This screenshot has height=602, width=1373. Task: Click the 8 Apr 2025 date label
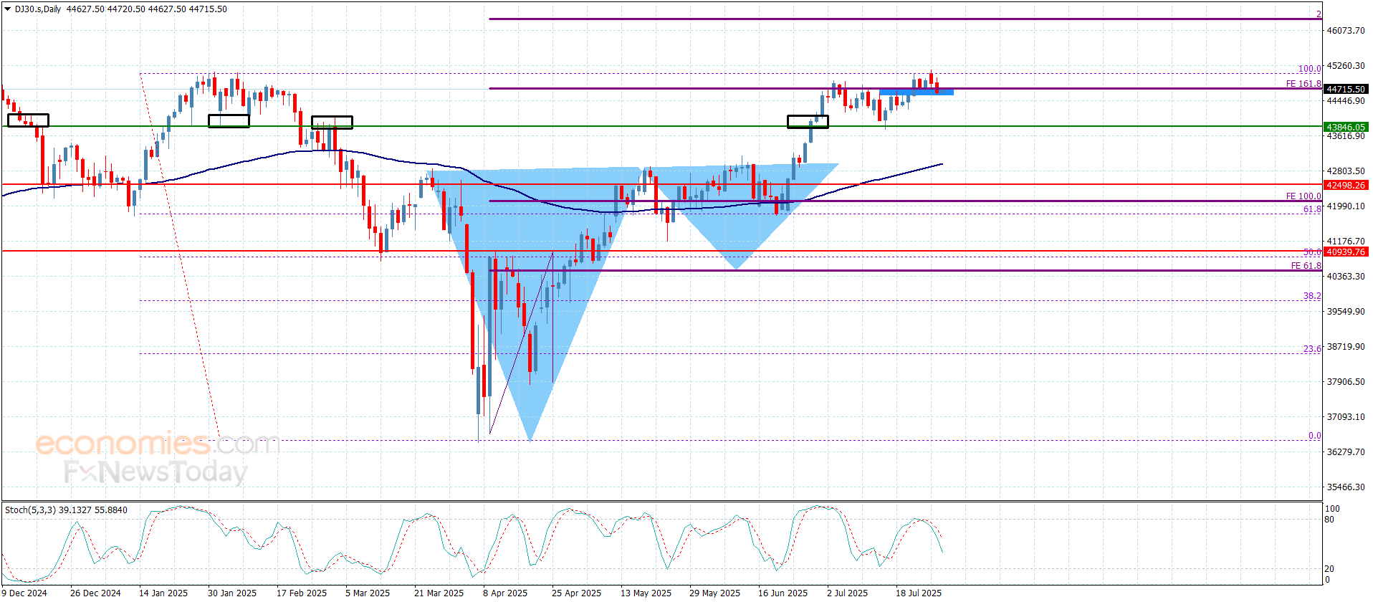(x=504, y=593)
